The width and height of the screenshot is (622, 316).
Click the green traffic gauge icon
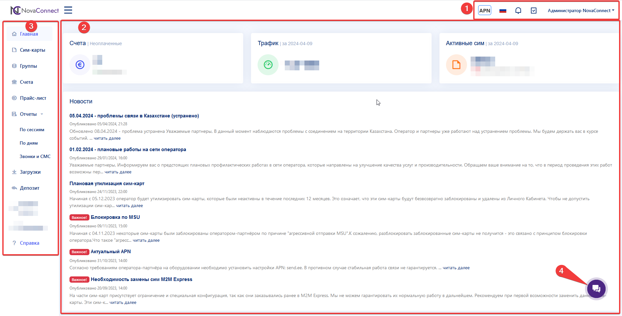pyautogui.click(x=268, y=65)
